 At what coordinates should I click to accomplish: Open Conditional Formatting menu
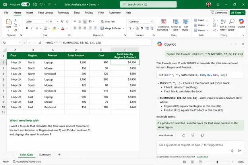click(163, 25)
